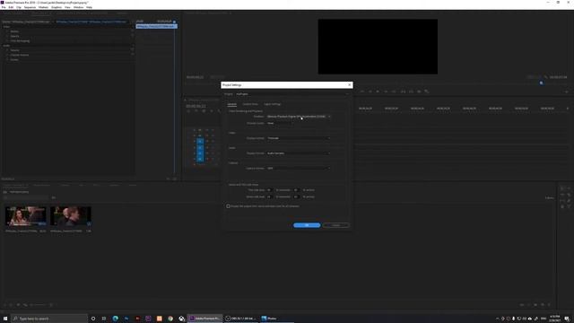Open the View menu
The width and height of the screenshot is (574, 323).
[x=67, y=7]
